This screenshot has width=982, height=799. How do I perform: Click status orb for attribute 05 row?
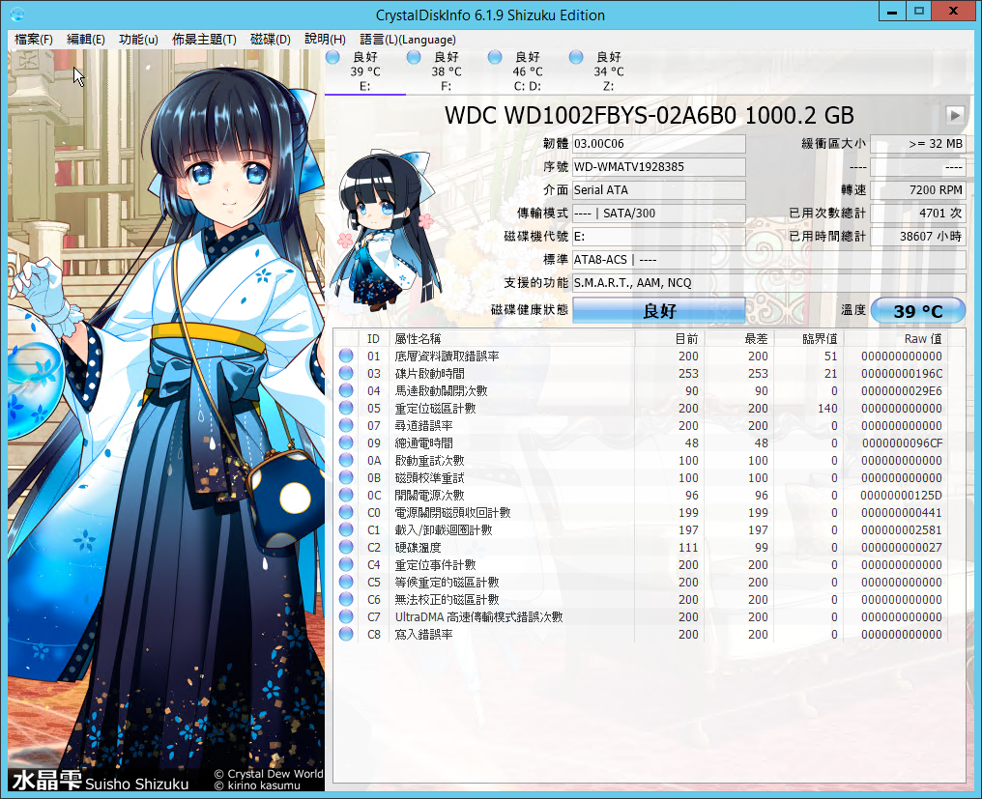pyautogui.click(x=346, y=409)
